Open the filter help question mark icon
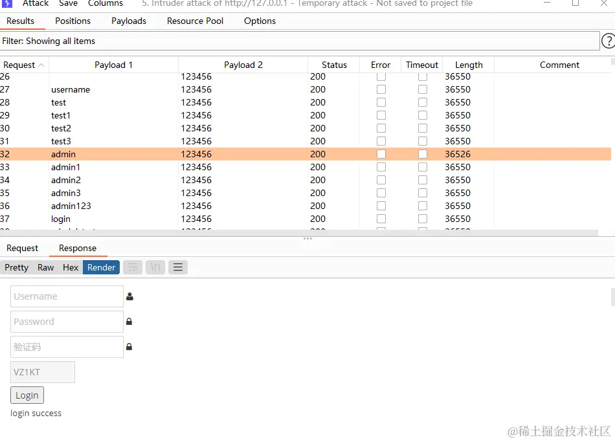Screen dimensions: 615x442 [609, 41]
